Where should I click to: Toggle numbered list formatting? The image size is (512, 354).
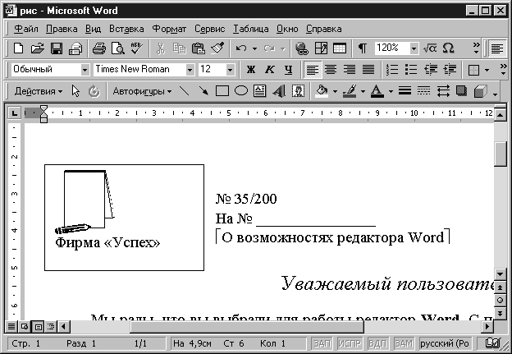[392, 70]
